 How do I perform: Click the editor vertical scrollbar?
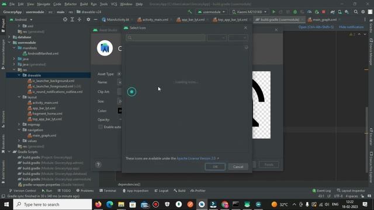point(367,140)
